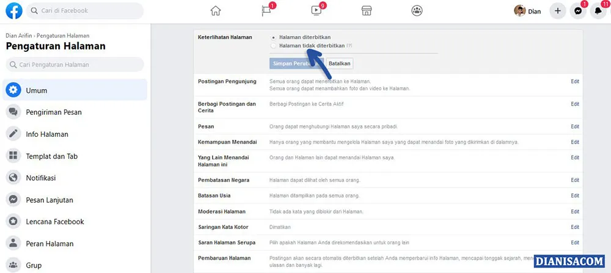Edit the Saringan Kata Kotor setting
This screenshot has width=611, height=273.
[575, 227]
